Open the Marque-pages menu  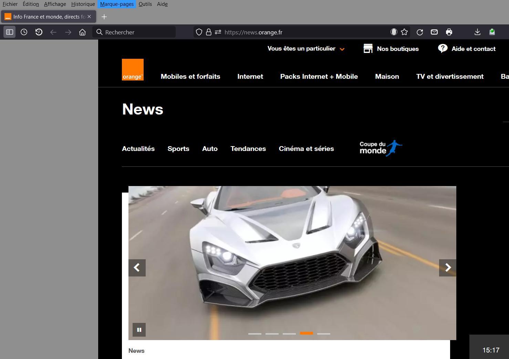(117, 4)
